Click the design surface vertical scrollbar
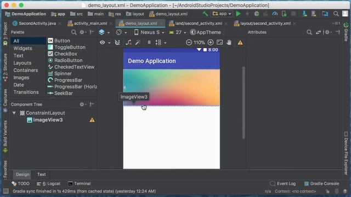 coord(244,103)
